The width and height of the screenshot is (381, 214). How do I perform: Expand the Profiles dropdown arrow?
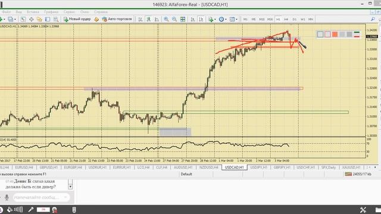(15, 19)
